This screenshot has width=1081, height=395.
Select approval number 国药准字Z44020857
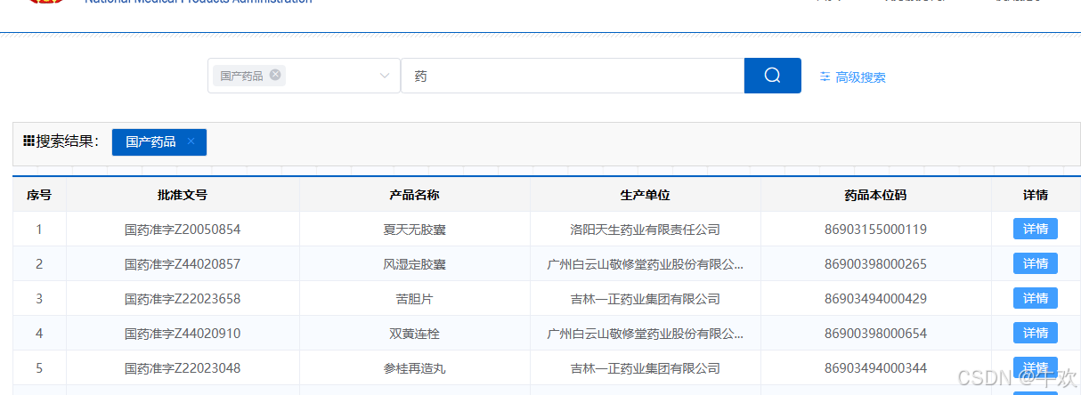coord(183,264)
